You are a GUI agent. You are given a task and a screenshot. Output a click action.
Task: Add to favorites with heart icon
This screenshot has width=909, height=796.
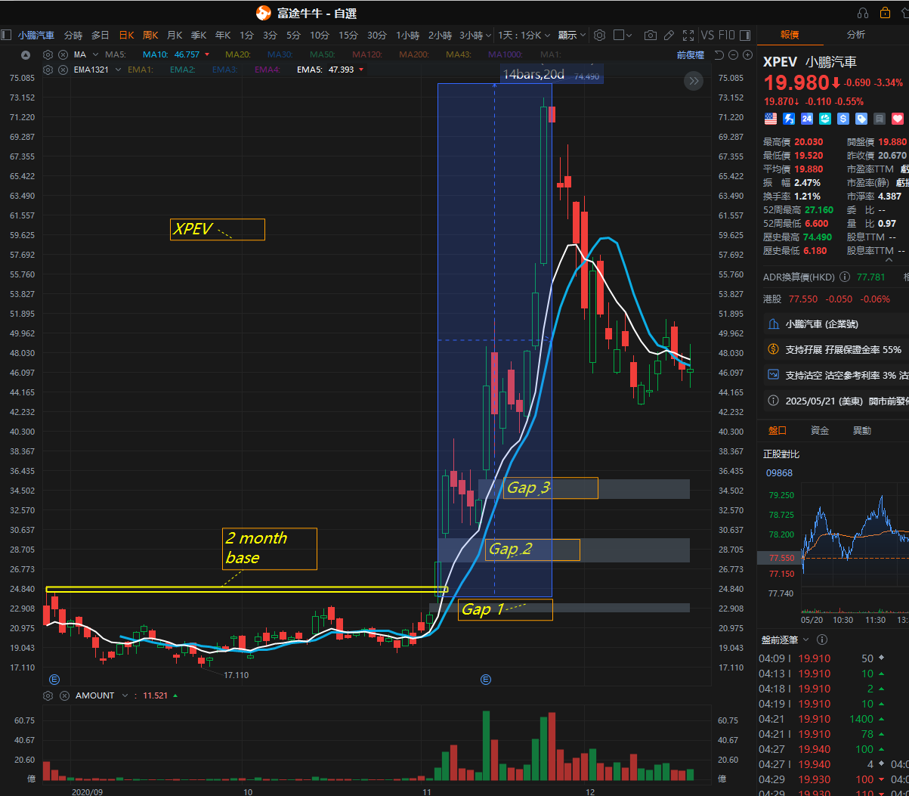coord(897,119)
